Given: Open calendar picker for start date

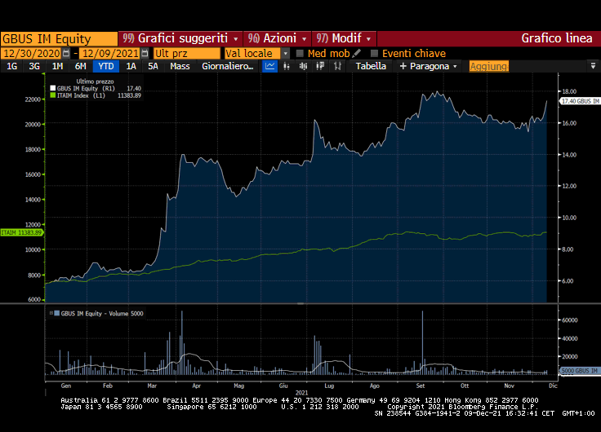Looking at the screenshot, I should [65, 53].
